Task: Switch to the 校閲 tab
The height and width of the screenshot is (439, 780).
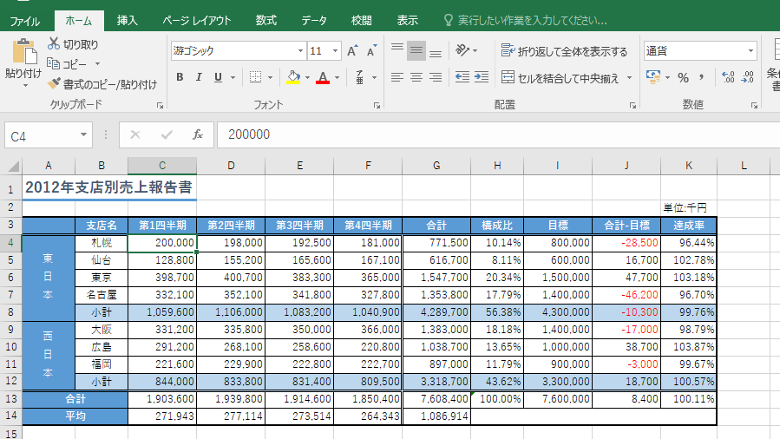Action: tap(362, 20)
